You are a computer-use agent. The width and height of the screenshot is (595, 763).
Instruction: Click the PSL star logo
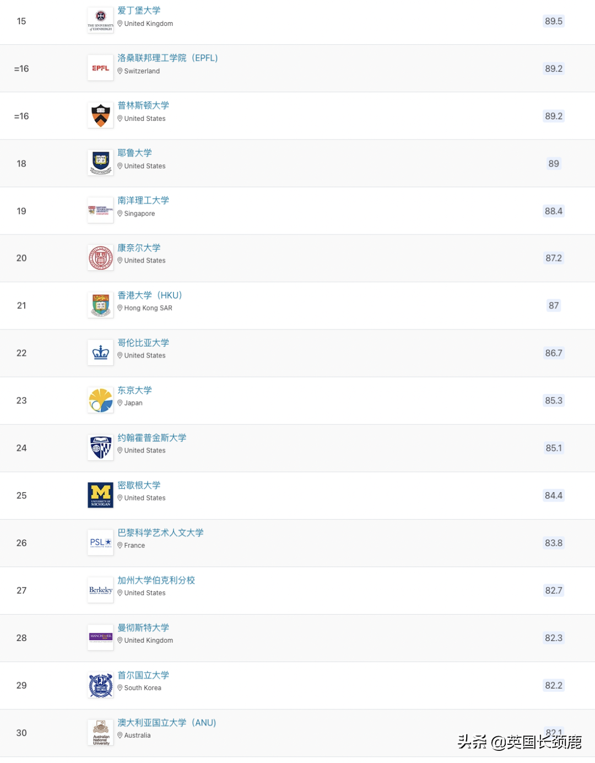click(x=100, y=542)
